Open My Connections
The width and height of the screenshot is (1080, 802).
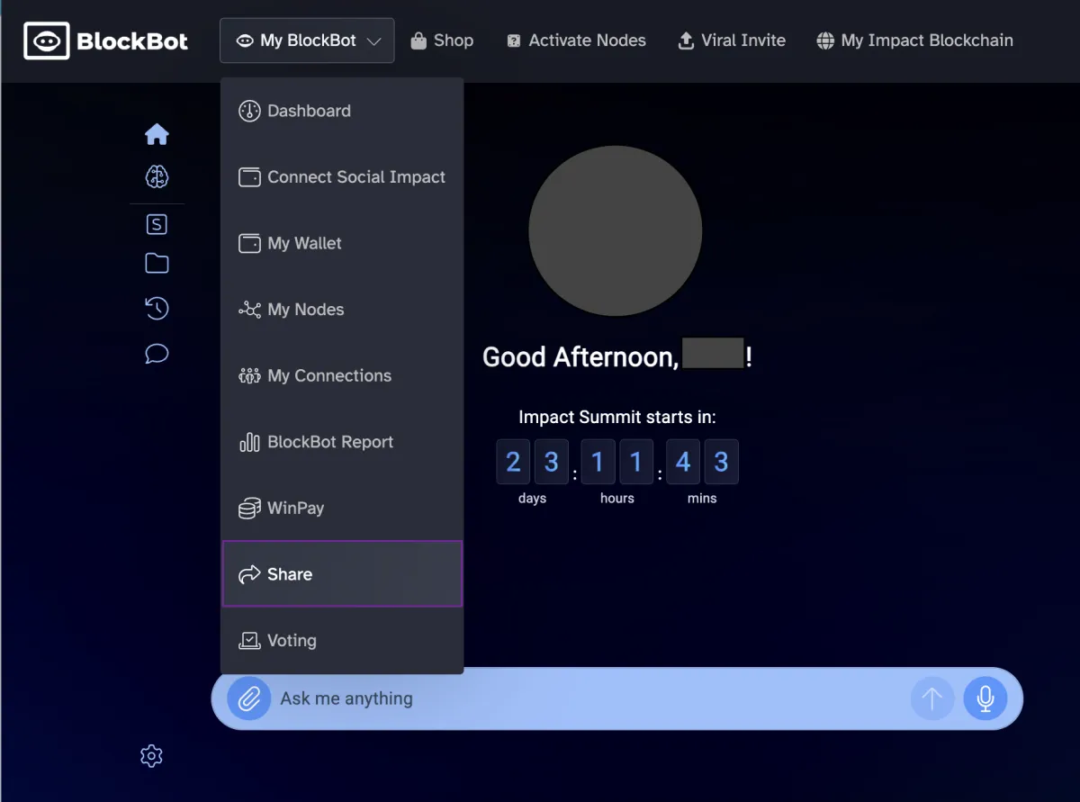point(342,375)
